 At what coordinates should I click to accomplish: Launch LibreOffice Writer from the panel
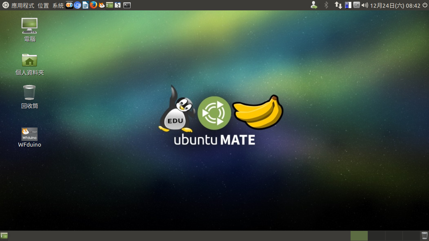point(85,5)
